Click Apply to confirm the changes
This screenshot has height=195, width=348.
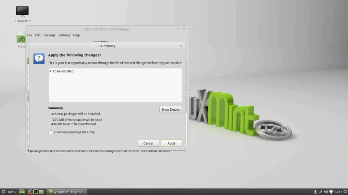(x=171, y=143)
